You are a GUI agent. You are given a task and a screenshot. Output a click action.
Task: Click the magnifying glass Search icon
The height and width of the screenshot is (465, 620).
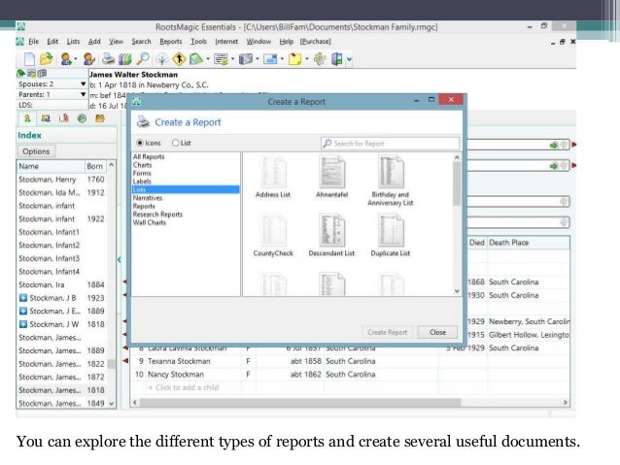142,59
